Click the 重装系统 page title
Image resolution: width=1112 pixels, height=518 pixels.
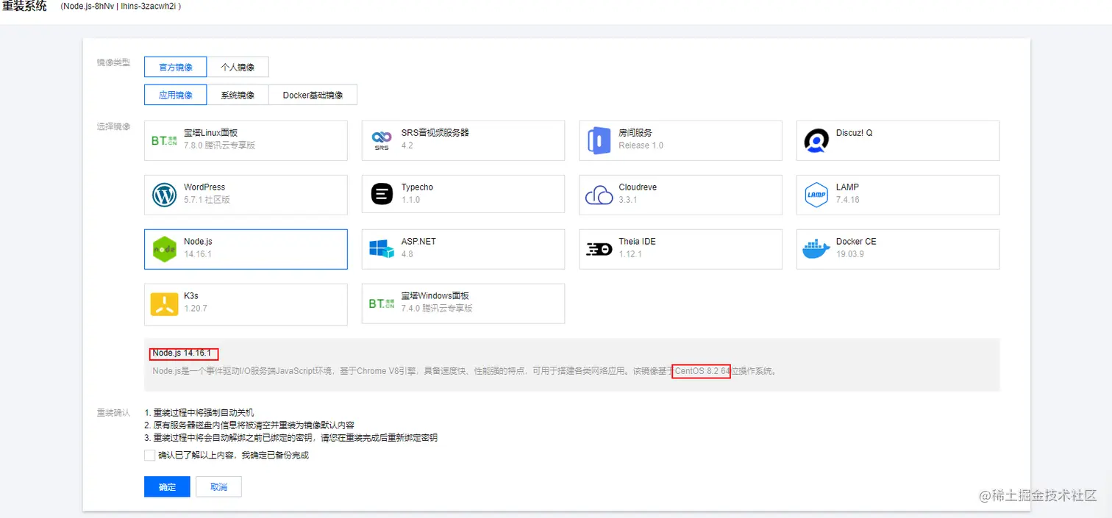25,7
